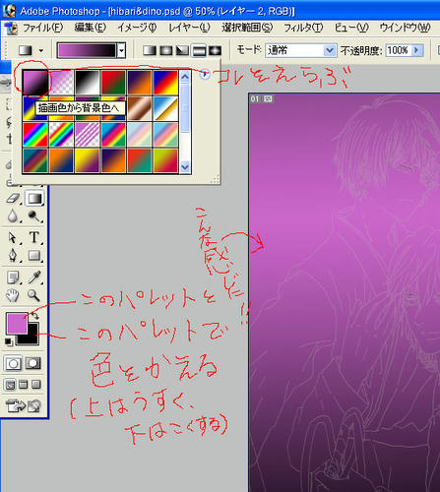440x492 pixels.
Task: Click the Photoshop icon in the title bar
Action: 9,11
